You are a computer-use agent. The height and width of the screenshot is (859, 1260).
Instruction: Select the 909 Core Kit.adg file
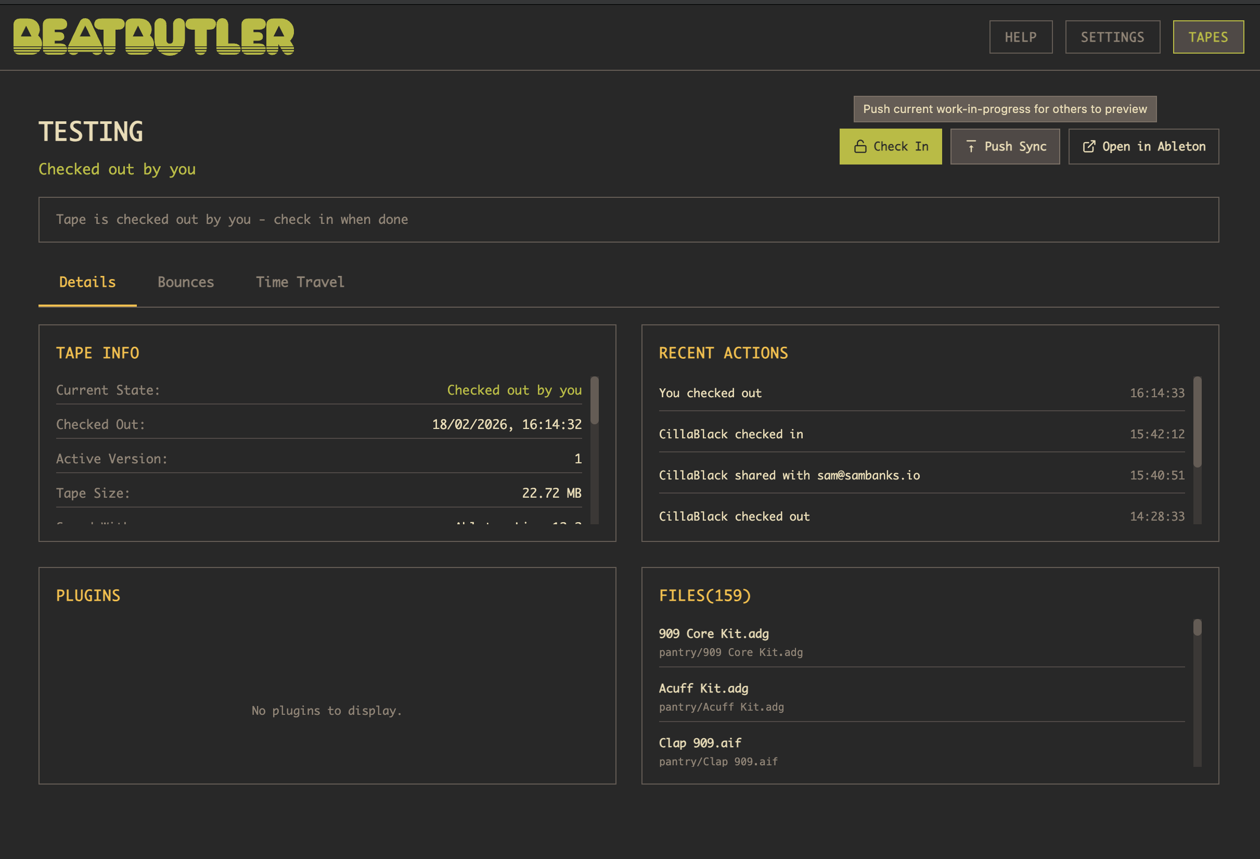(713, 634)
